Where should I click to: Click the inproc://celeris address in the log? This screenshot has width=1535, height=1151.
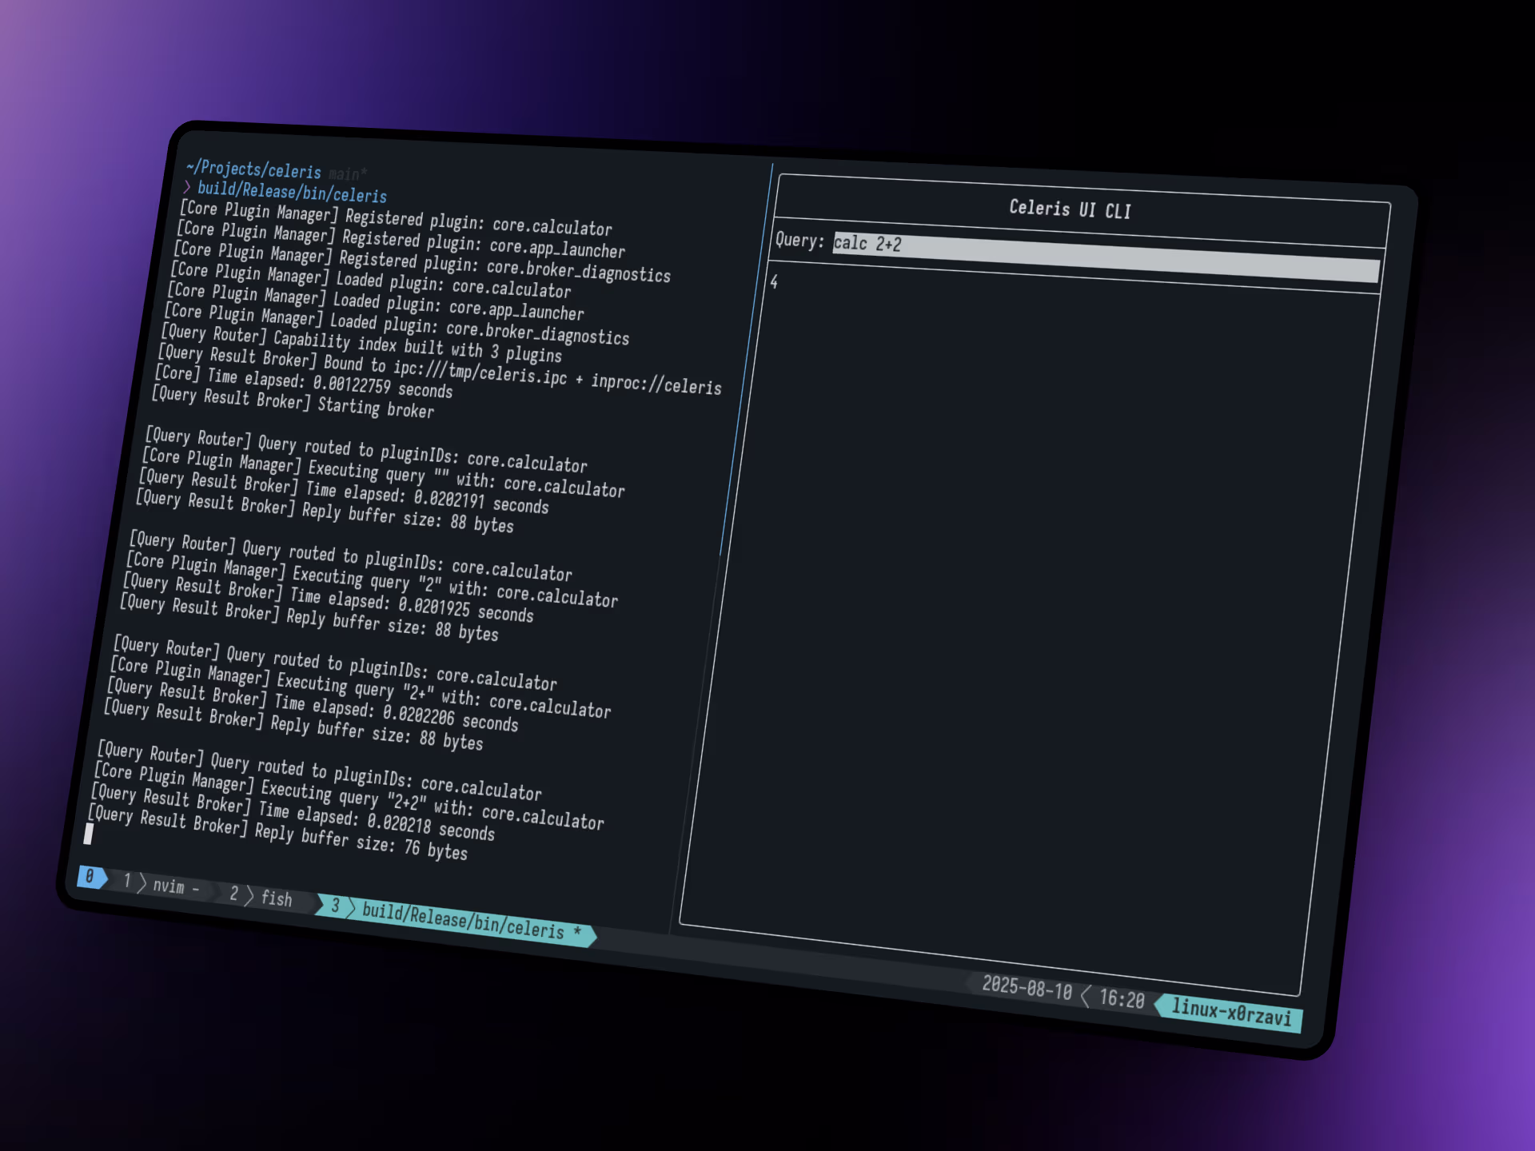[656, 384]
